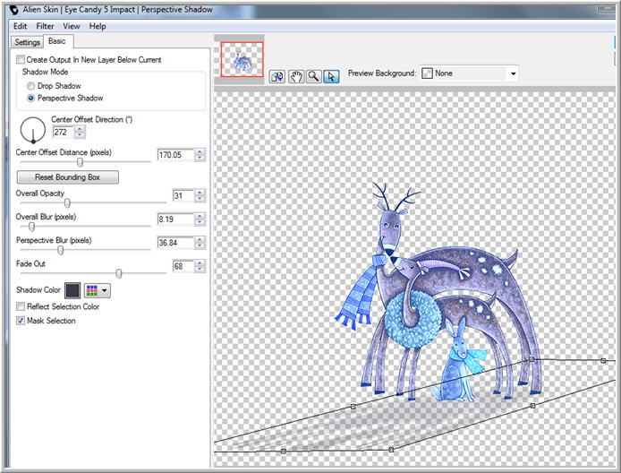This screenshot has height=473, width=621.
Task: Open the Edit menu
Action: [21, 26]
